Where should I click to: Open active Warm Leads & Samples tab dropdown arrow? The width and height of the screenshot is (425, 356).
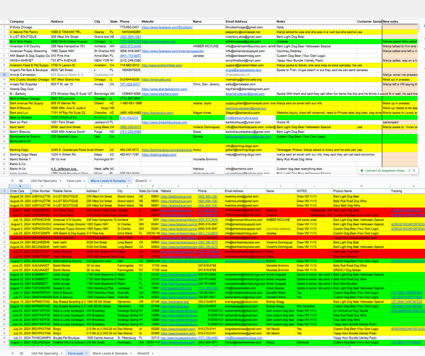click(x=129, y=181)
